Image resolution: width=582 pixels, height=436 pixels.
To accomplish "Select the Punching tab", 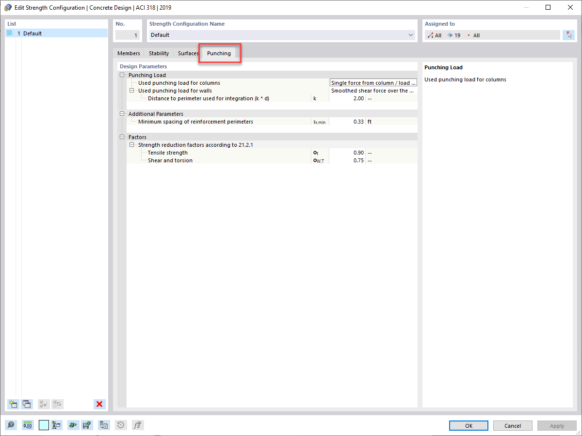I will pos(219,53).
